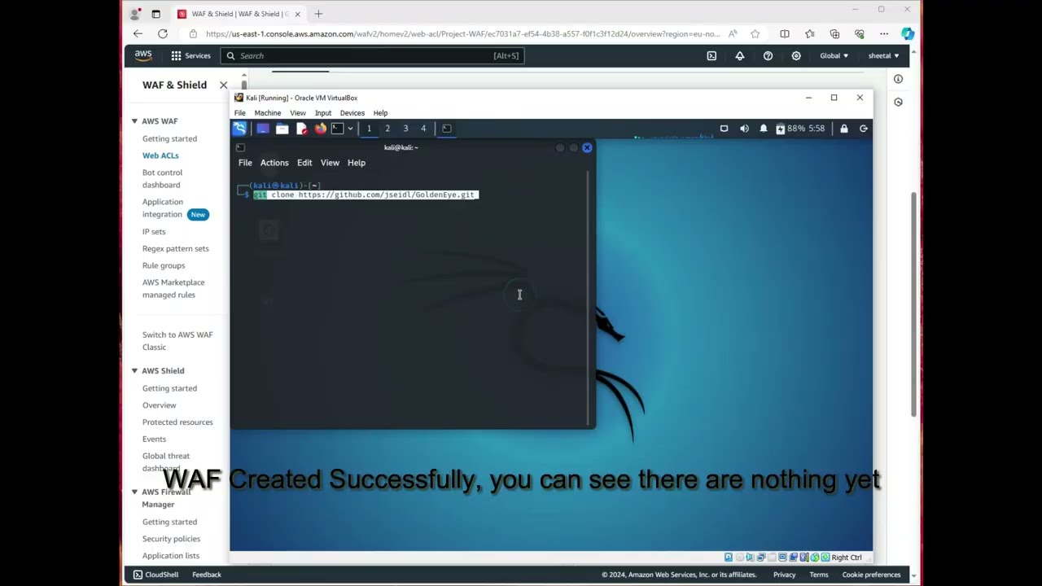This screenshot has width=1042, height=586.
Task: Click the browser address bar URL
Action: (462, 34)
